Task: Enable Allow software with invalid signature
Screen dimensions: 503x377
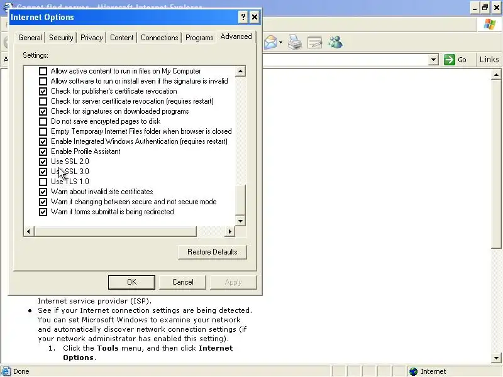Action: pos(43,81)
